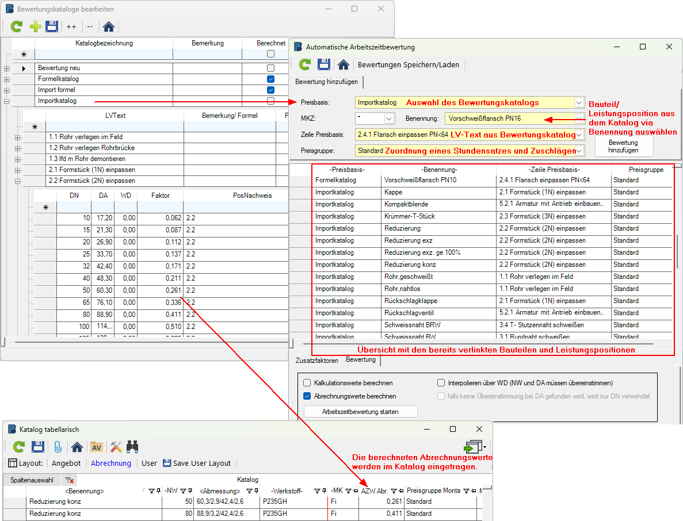Image resolution: width=683 pixels, height=521 pixels.
Task: Click the binoculars search icon
Action: click(133, 447)
